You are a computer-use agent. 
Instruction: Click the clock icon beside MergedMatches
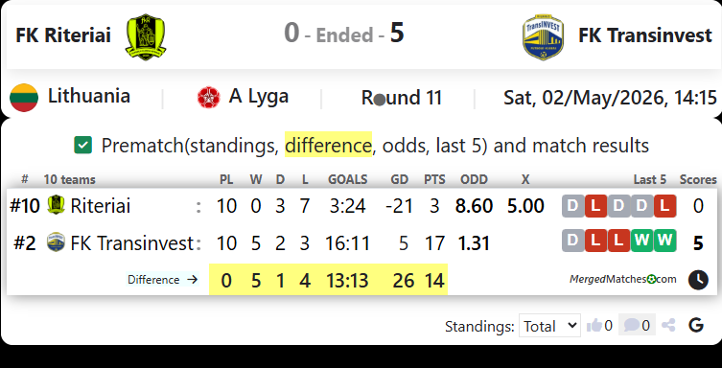click(698, 280)
